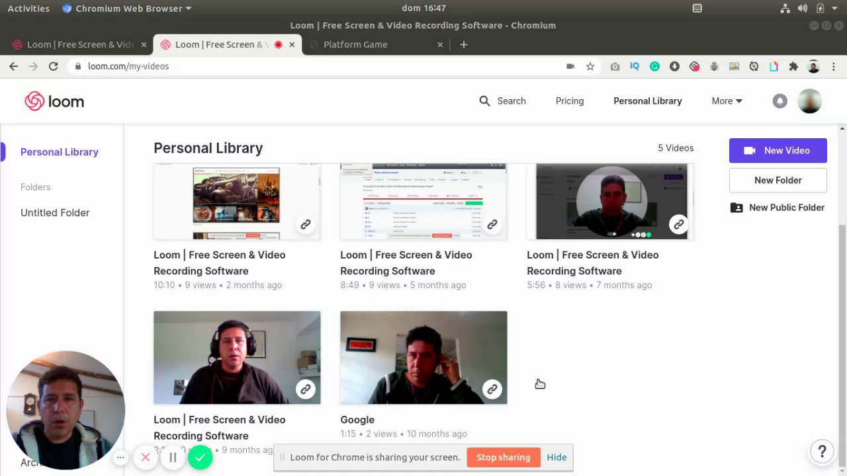Open the Chromium Web Browser app menu
Image resolution: width=847 pixels, height=476 pixels.
coord(126,8)
